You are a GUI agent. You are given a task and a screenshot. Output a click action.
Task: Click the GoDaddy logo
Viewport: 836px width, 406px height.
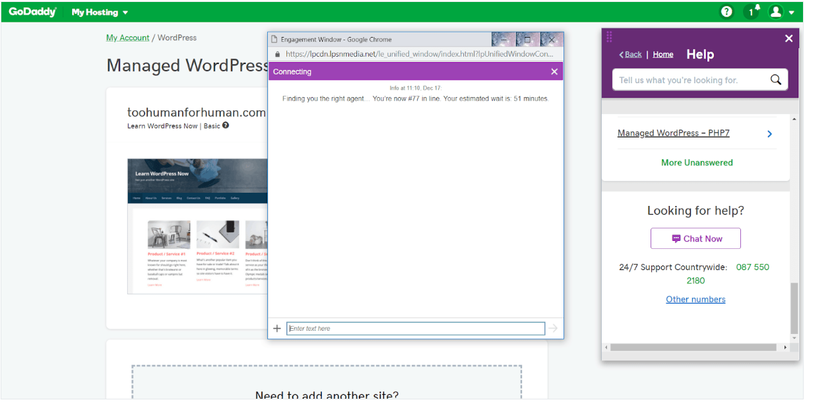(33, 12)
